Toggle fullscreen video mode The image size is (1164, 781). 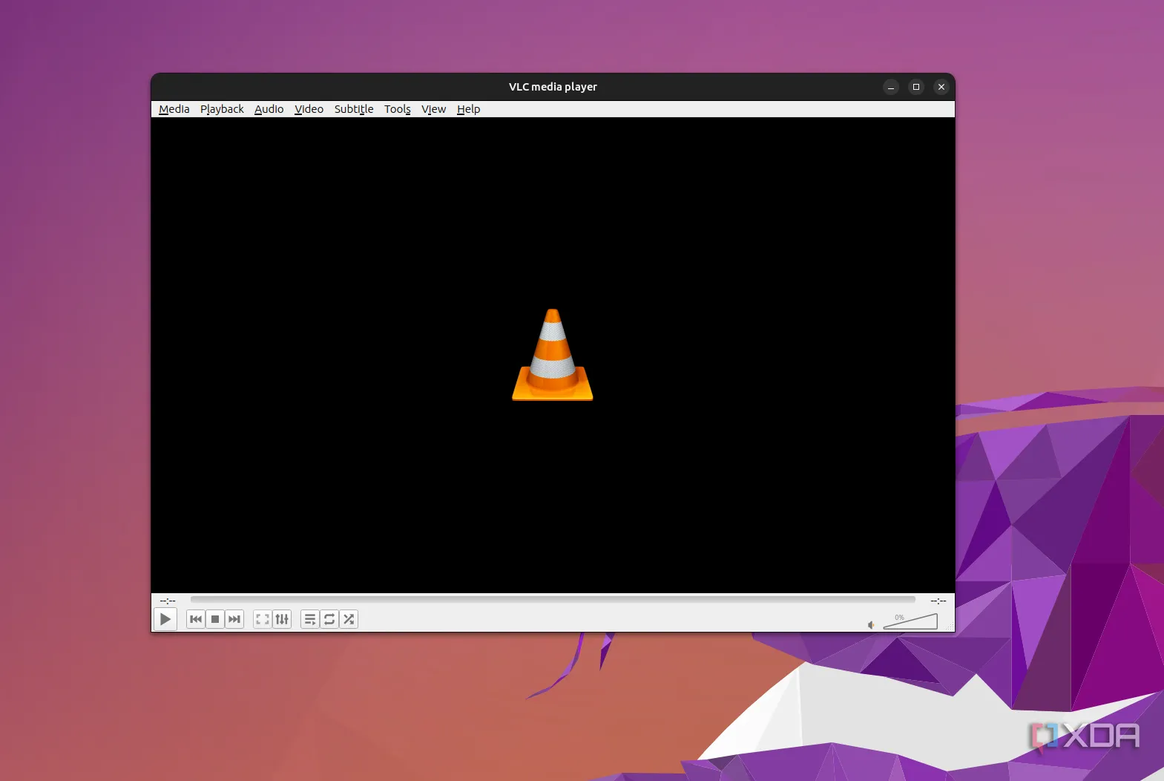click(263, 619)
